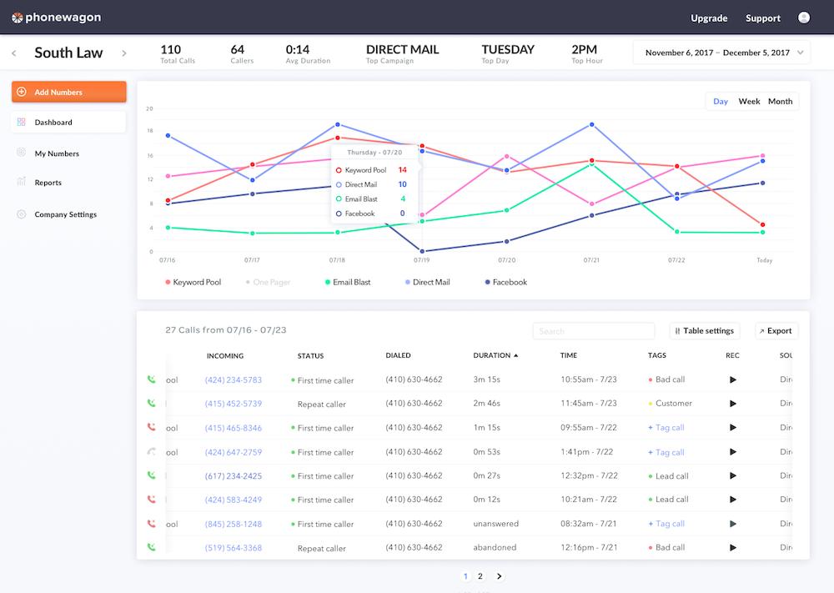Play recording of 08:32am - 7/21 call
Screen dimensions: 834x593
[733, 524]
